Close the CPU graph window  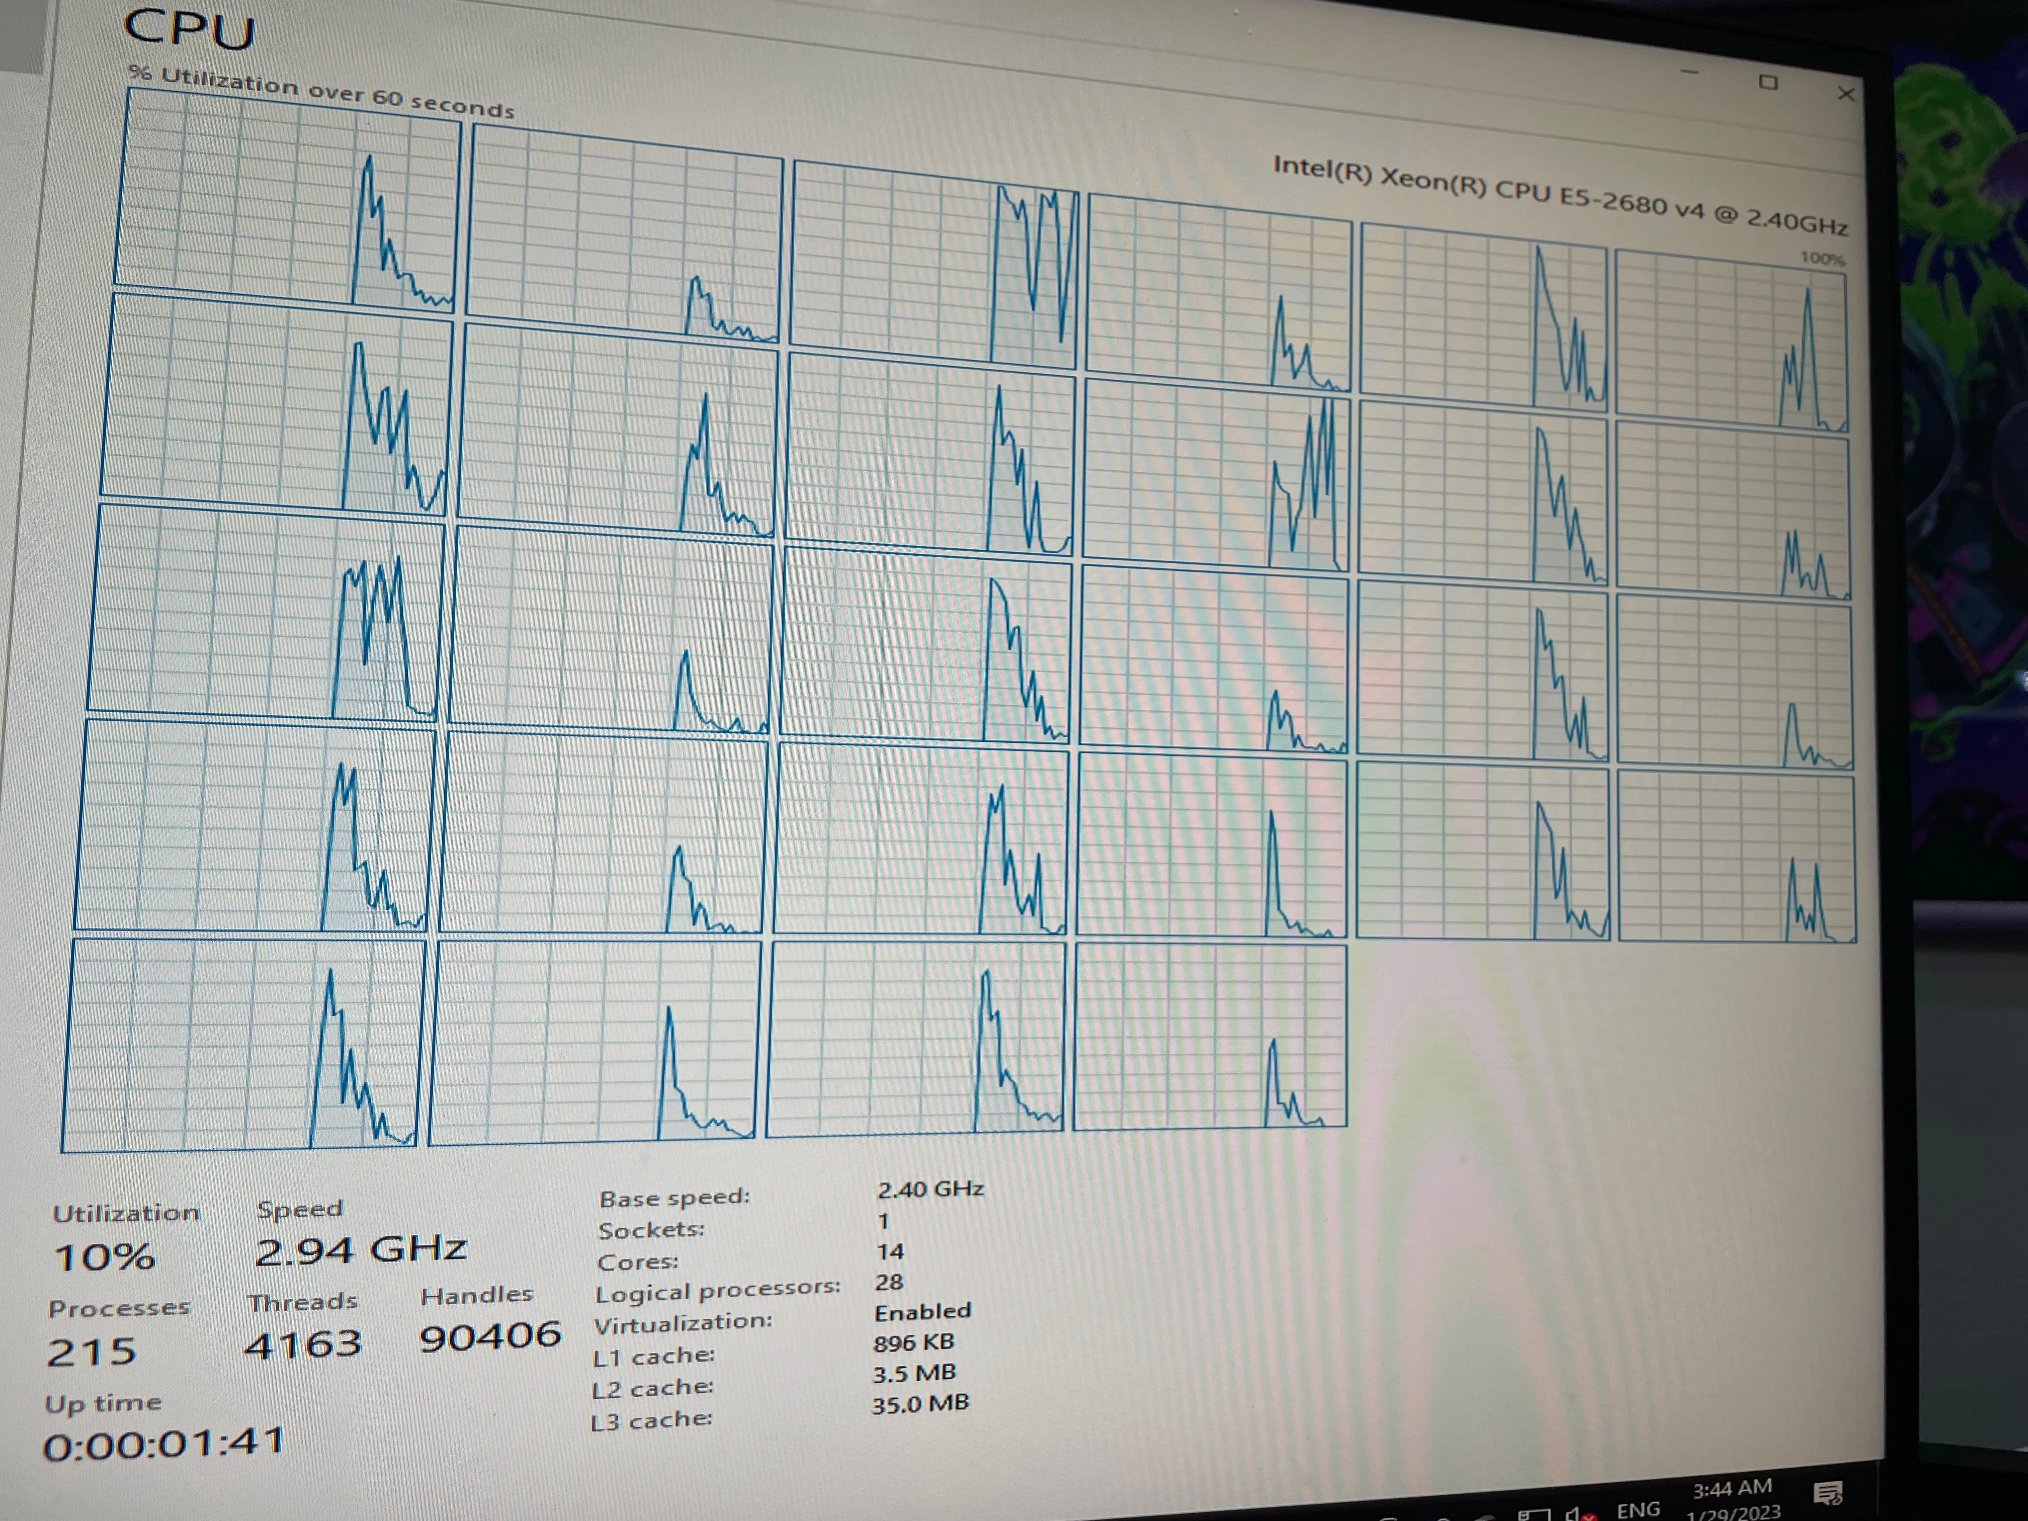click(x=1846, y=95)
